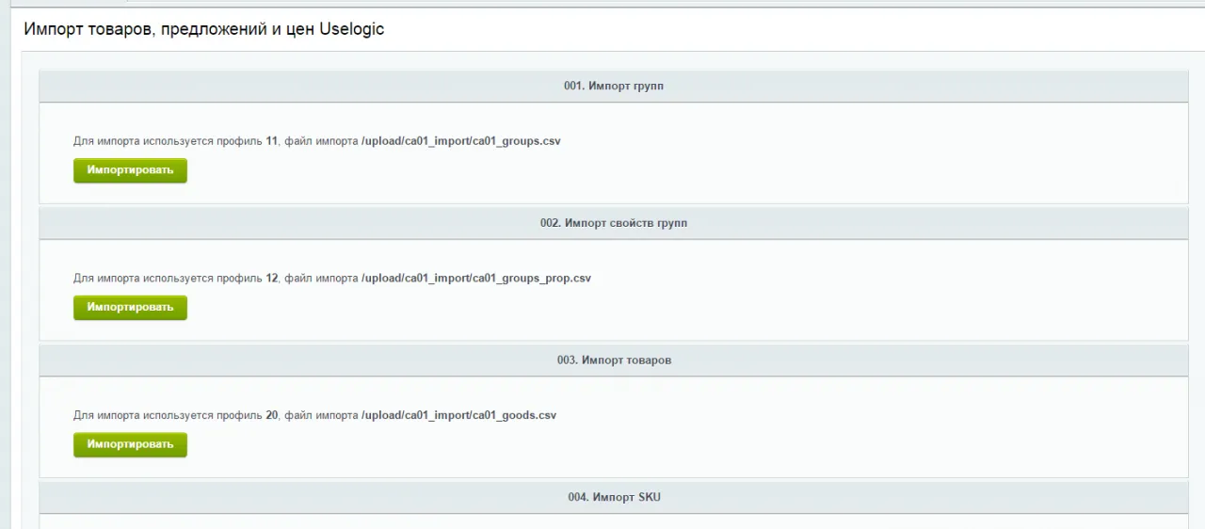1205x529 pixels.
Task: Click the 001. Импорт групп section header
Action: pos(613,86)
